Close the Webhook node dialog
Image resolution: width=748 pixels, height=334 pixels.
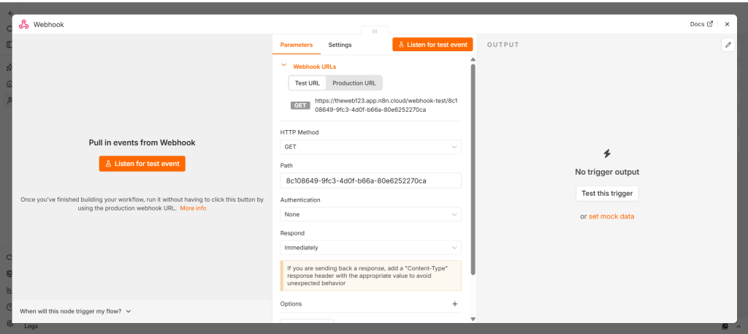pyautogui.click(x=727, y=24)
